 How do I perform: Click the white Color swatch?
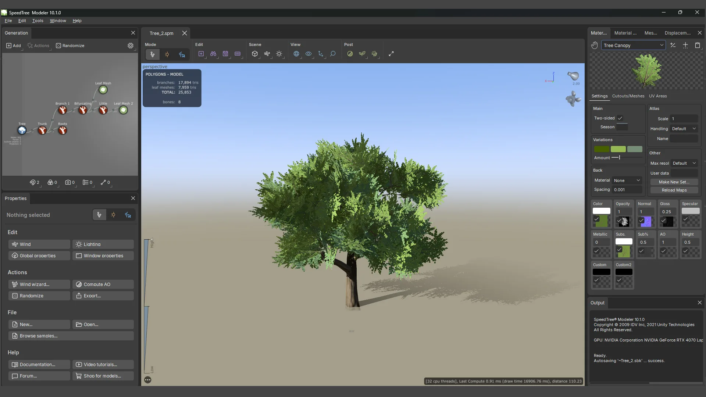(601, 211)
